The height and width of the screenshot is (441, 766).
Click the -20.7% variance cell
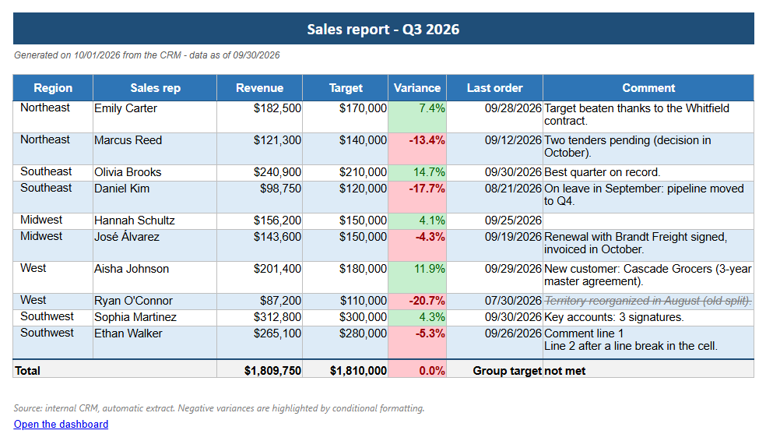pyautogui.click(x=417, y=302)
